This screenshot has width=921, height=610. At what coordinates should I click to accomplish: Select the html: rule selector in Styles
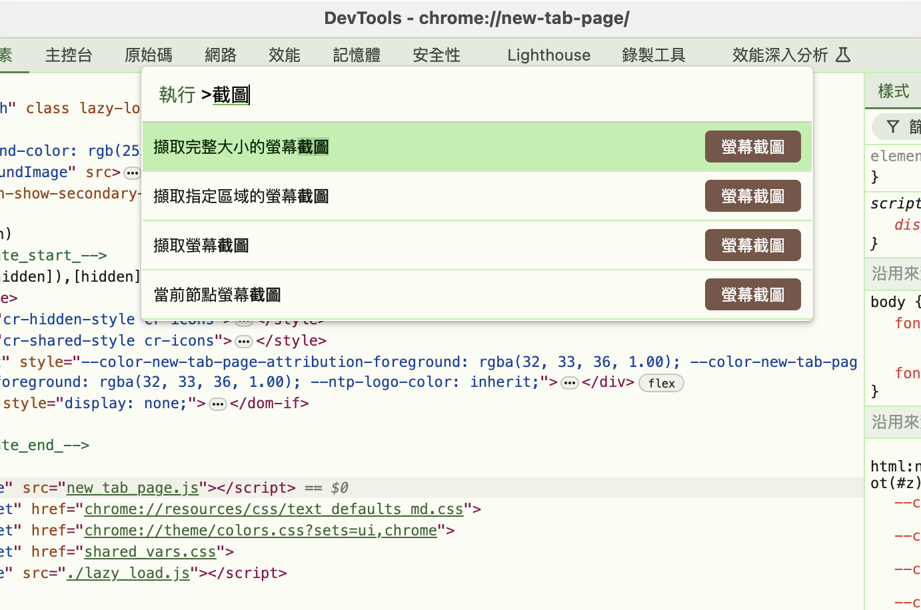(x=896, y=474)
